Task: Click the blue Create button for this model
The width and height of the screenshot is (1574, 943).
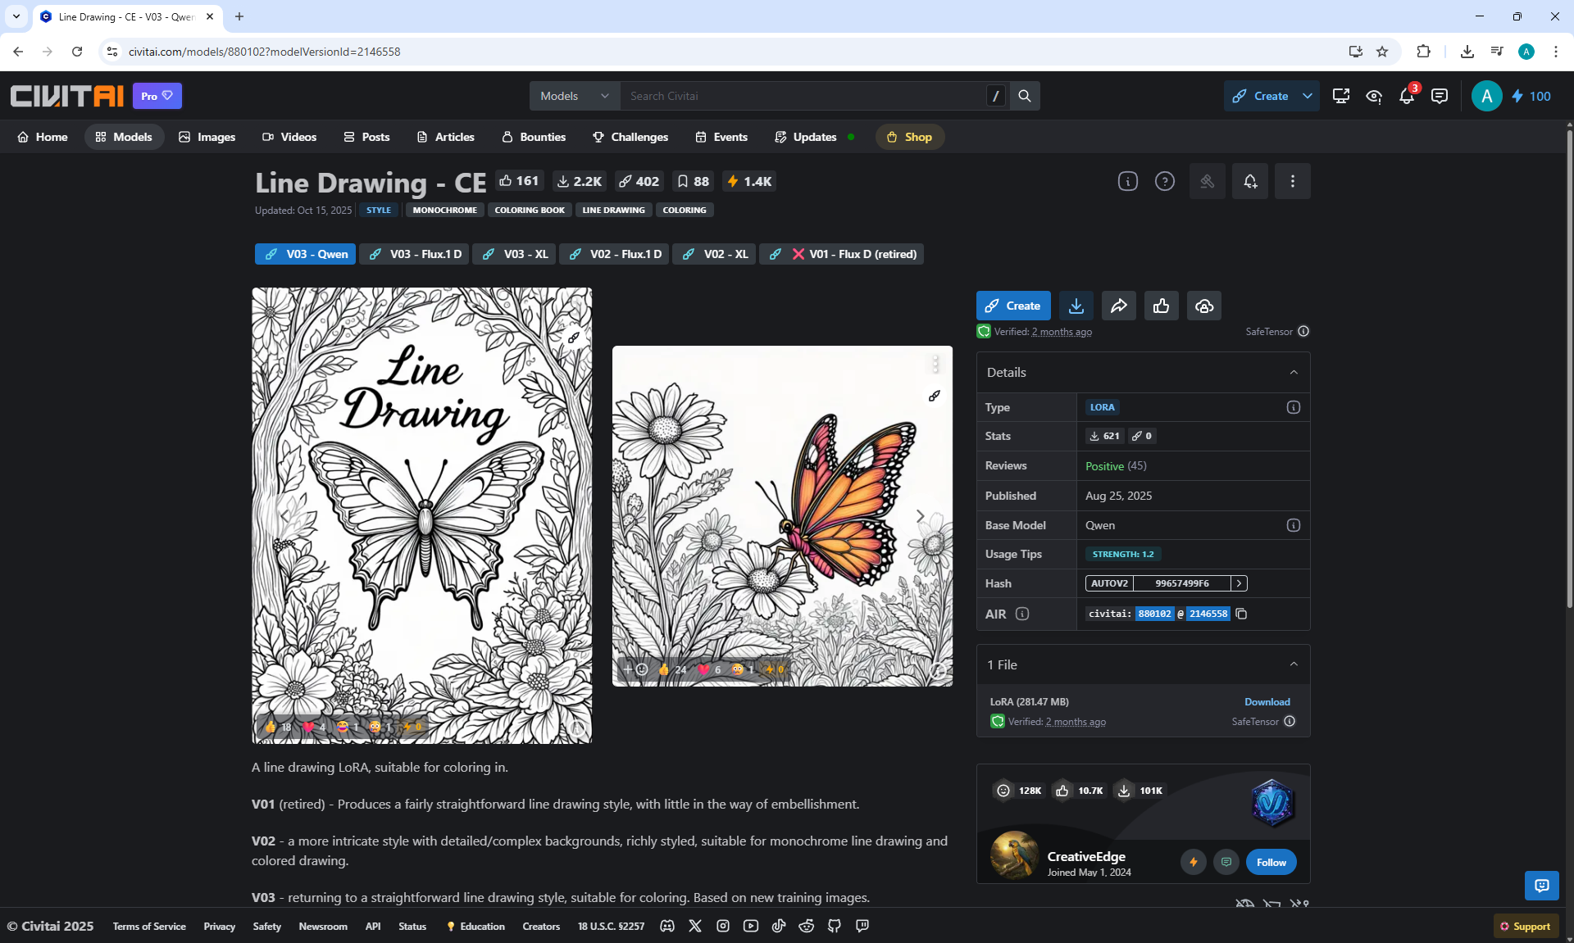Action: 1012,306
